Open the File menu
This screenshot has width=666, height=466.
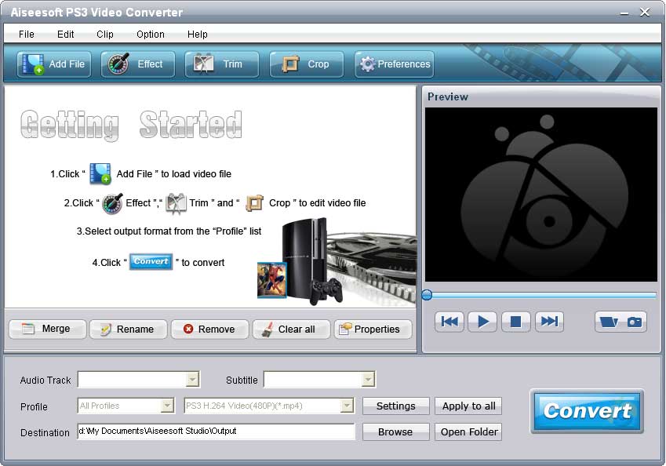pos(27,35)
